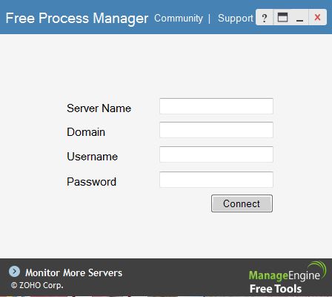Click the Free Process Manager title

77,19
